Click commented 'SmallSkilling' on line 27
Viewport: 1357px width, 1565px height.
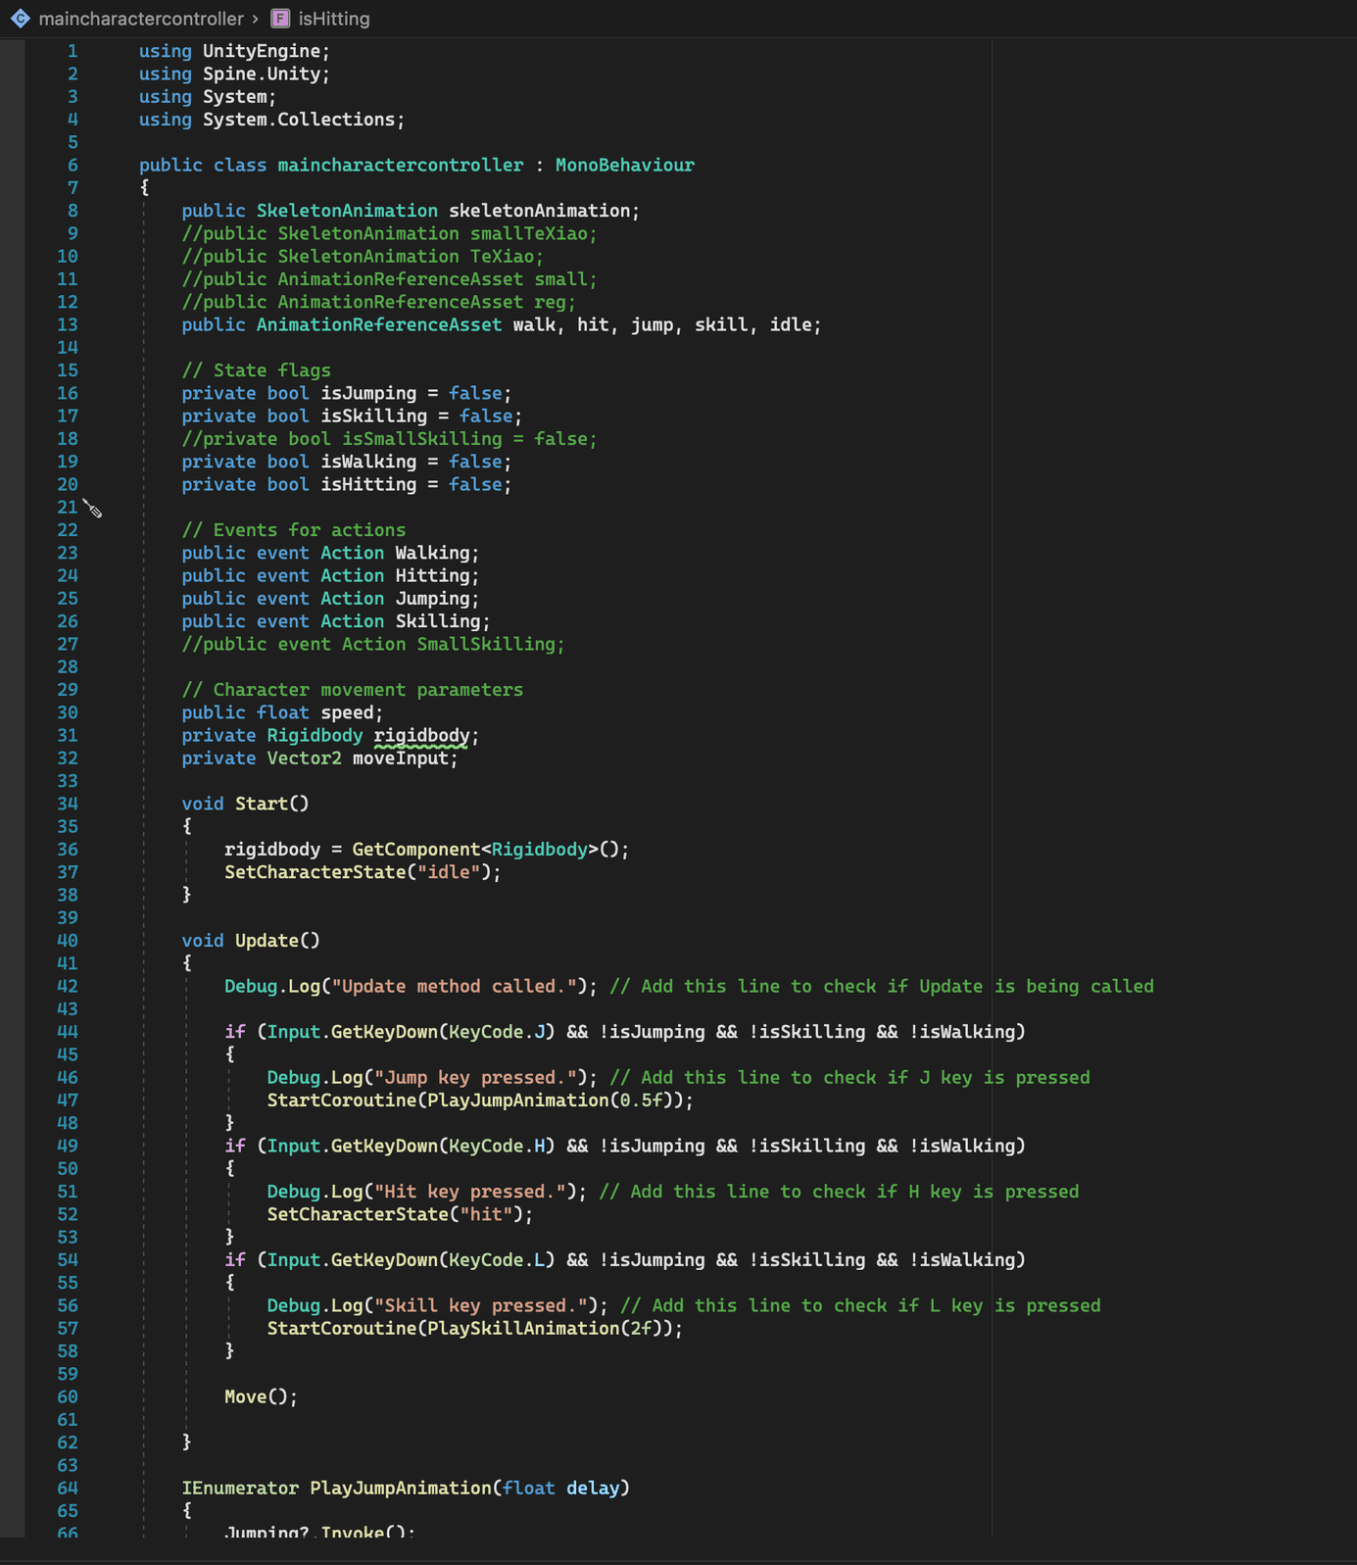point(486,645)
